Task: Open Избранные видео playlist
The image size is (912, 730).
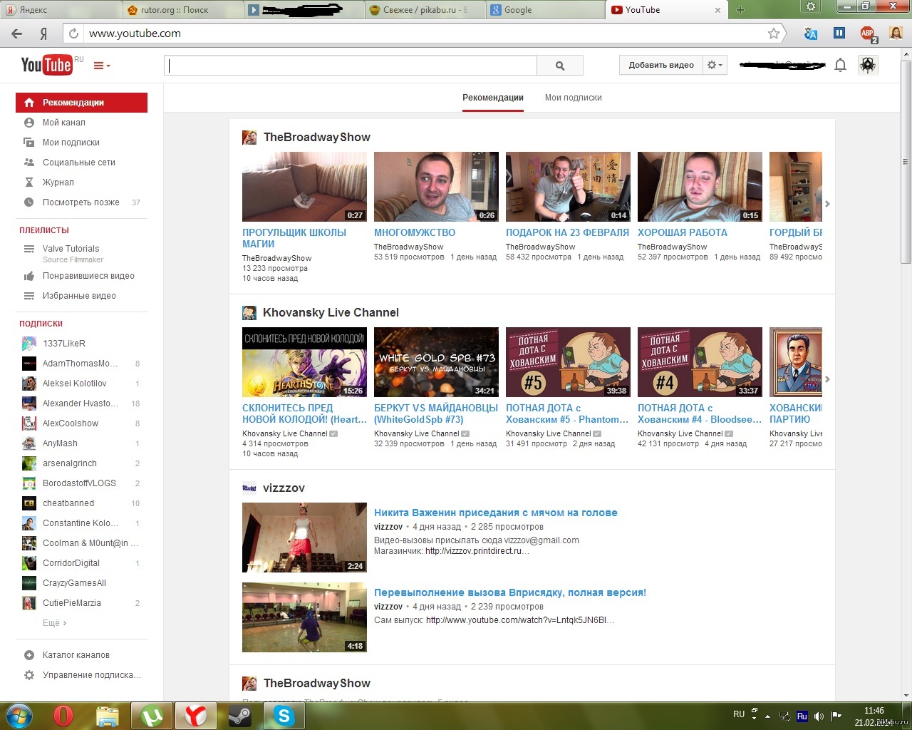Action: click(x=78, y=296)
